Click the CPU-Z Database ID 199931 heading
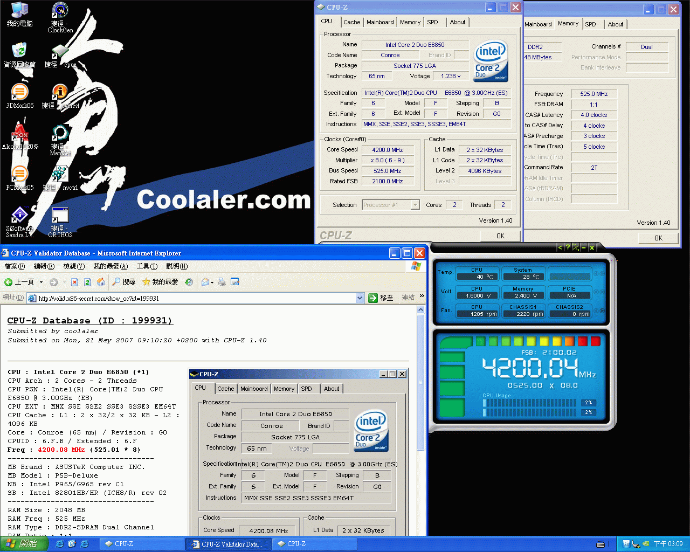Screen dimensions: 690x552 90,321
